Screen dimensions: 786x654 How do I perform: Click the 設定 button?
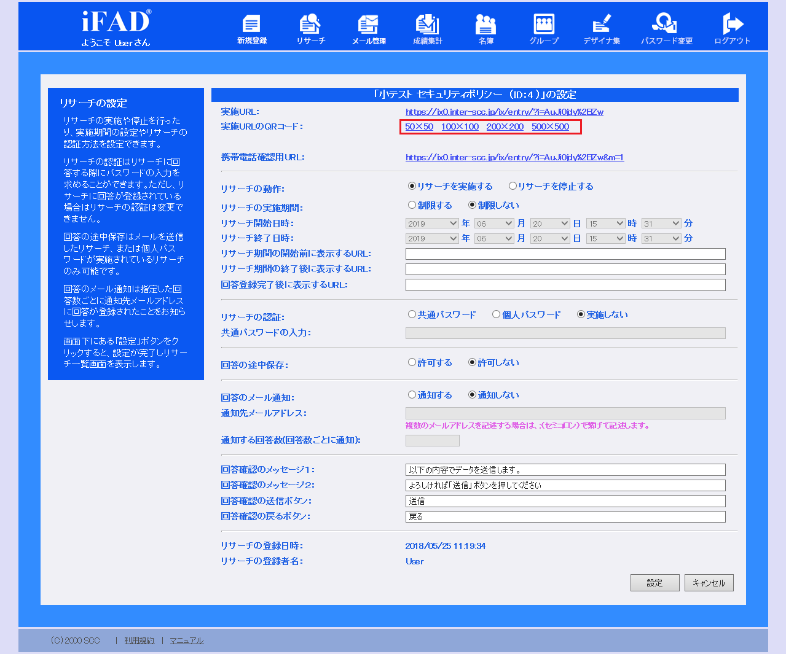pos(654,583)
